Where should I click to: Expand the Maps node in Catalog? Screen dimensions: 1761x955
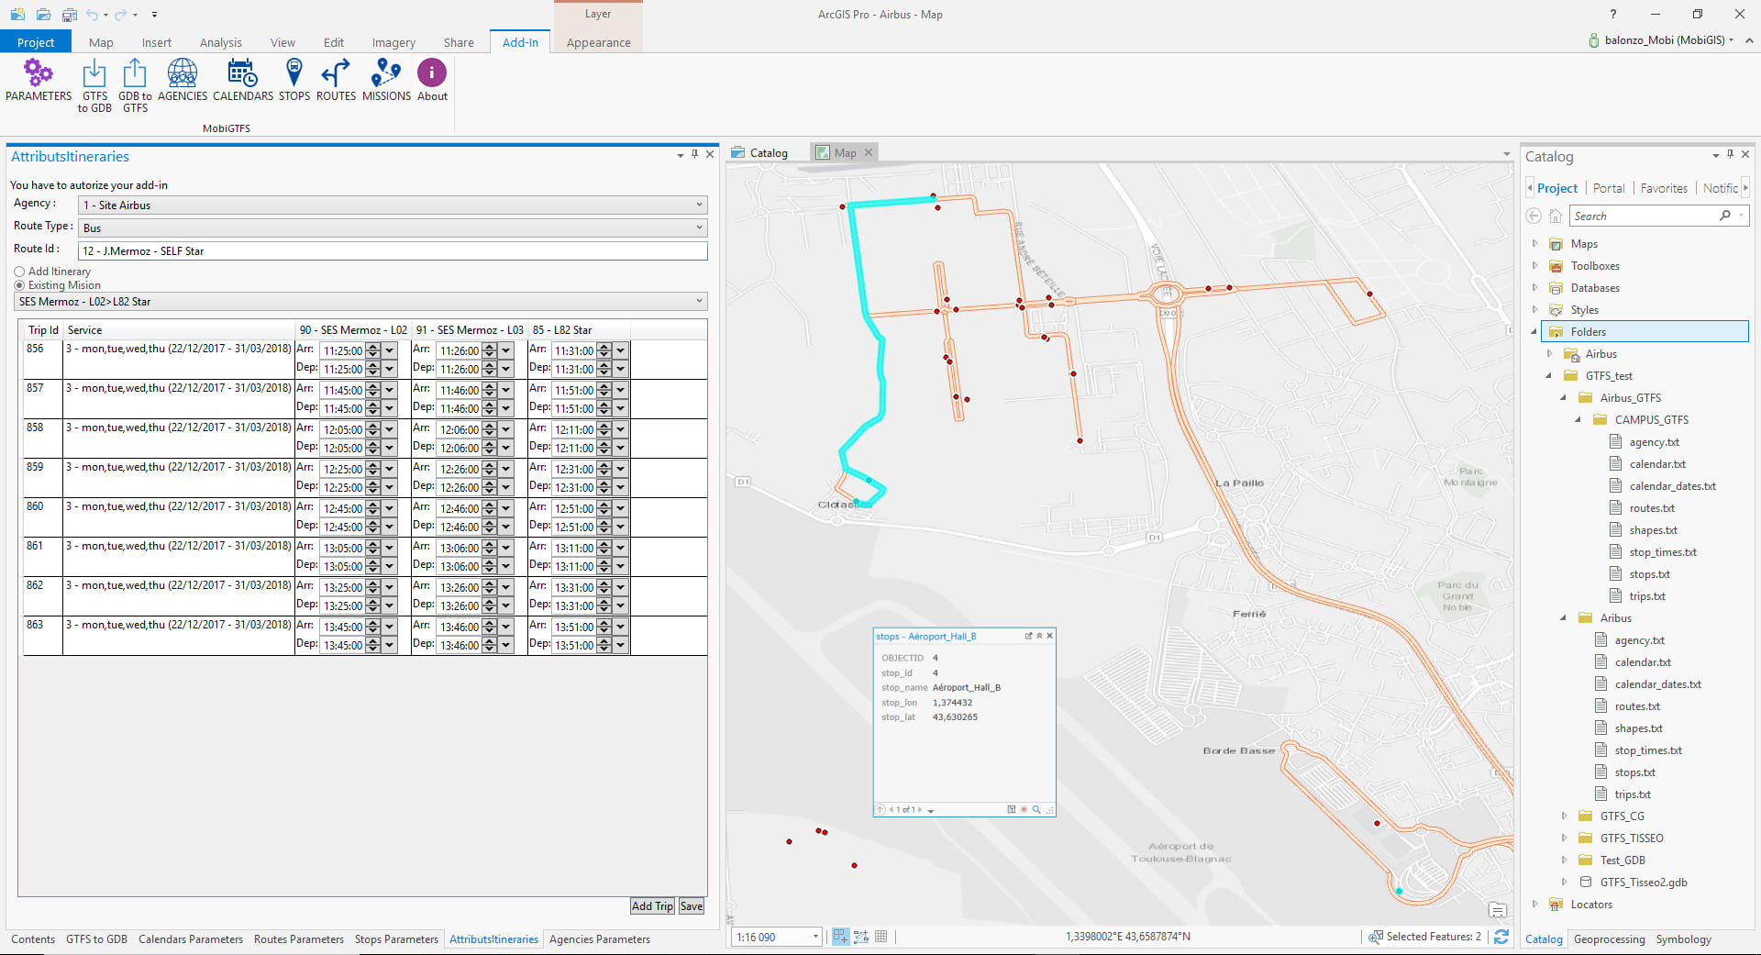point(1534,244)
